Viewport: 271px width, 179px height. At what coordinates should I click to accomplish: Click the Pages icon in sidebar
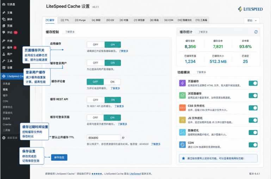4,26
